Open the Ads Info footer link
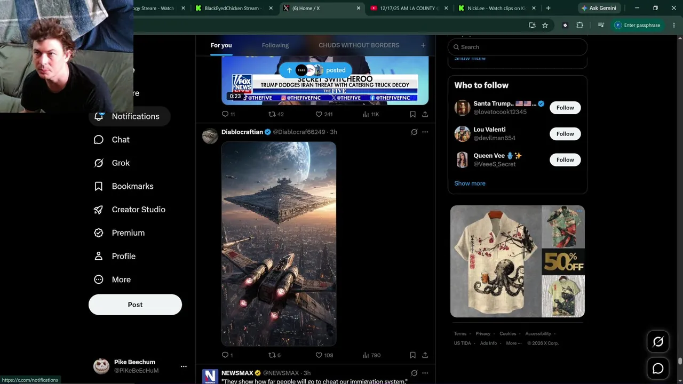The image size is (683, 384). tap(488, 343)
